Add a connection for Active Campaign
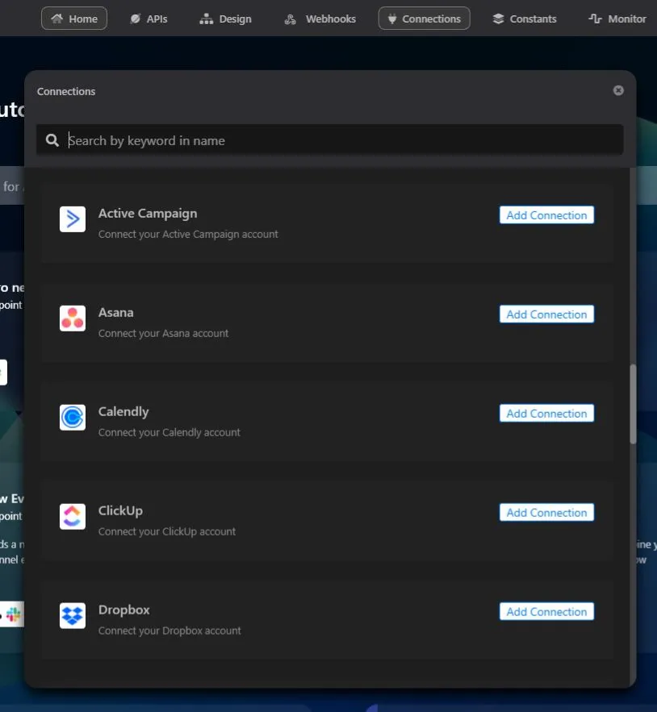657x712 pixels. [546, 215]
